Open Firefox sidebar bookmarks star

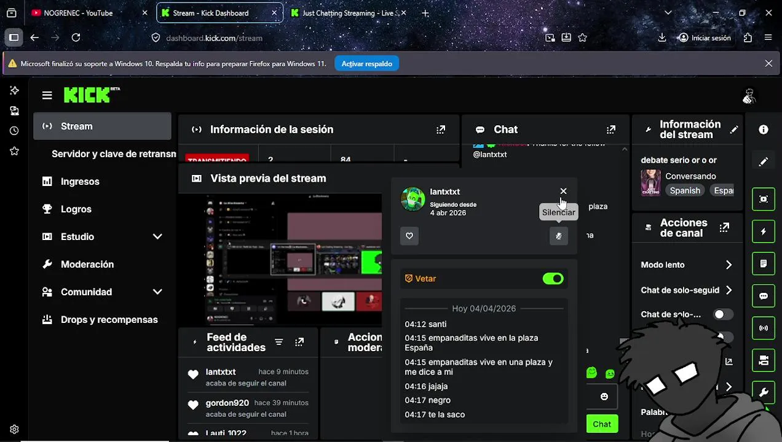click(x=14, y=151)
